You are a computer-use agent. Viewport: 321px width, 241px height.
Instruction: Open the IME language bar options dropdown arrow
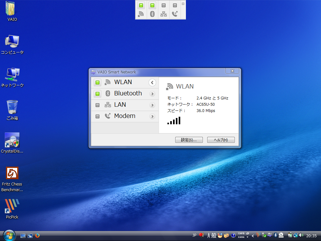[248, 237]
